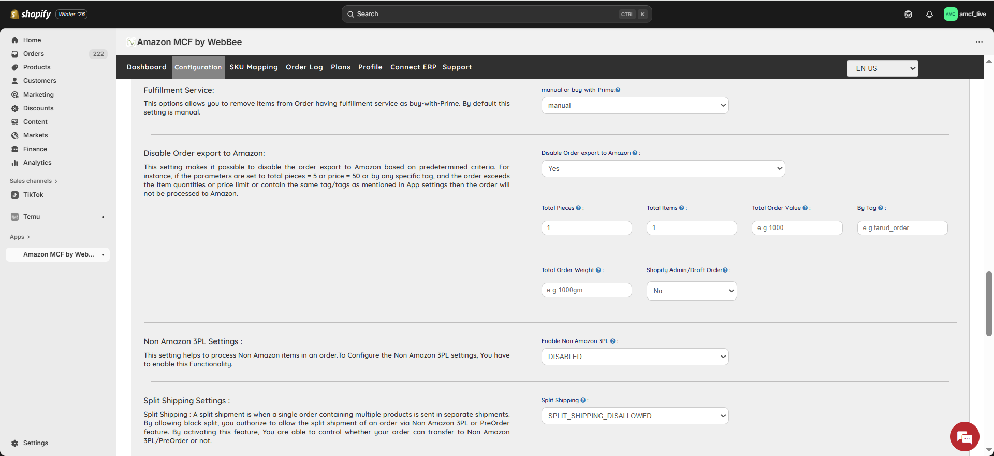Open the EN-US language selector
The height and width of the screenshot is (456, 994).
tap(882, 68)
